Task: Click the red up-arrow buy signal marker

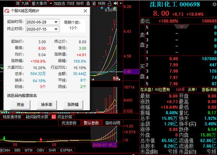Action: (41, 140)
